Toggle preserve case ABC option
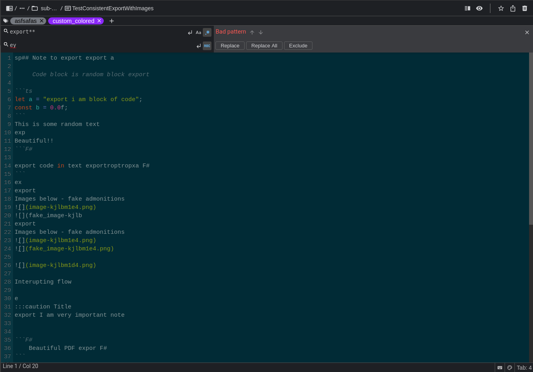 207,46
